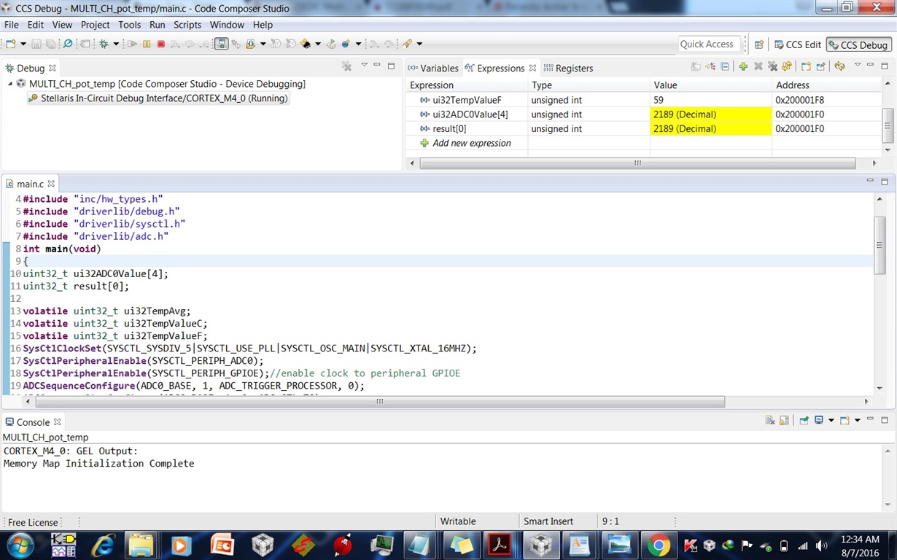Click the Pin Console icon
Viewport: 897px width, 560px height.
pyautogui.click(x=804, y=421)
